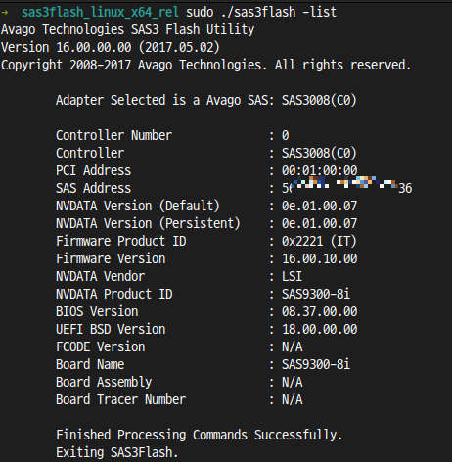This screenshot has width=452, height=462.
Task: Click the Copyright 2008-2017 line
Action: (205, 65)
